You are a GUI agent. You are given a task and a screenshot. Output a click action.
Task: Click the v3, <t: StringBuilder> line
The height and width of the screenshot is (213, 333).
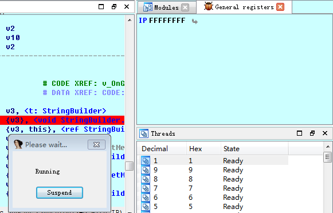56,111
